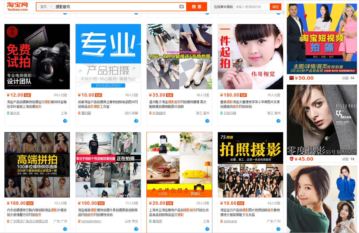Submit with the orange 搜索 button
Image resolution: width=359 pixels, height=233 pixels.
(x=197, y=7)
